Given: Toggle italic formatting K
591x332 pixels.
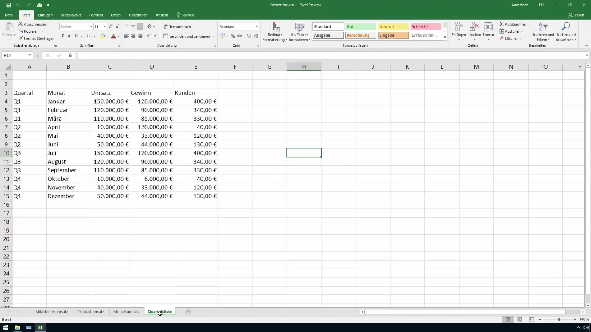Looking at the screenshot, I should point(69,36).
